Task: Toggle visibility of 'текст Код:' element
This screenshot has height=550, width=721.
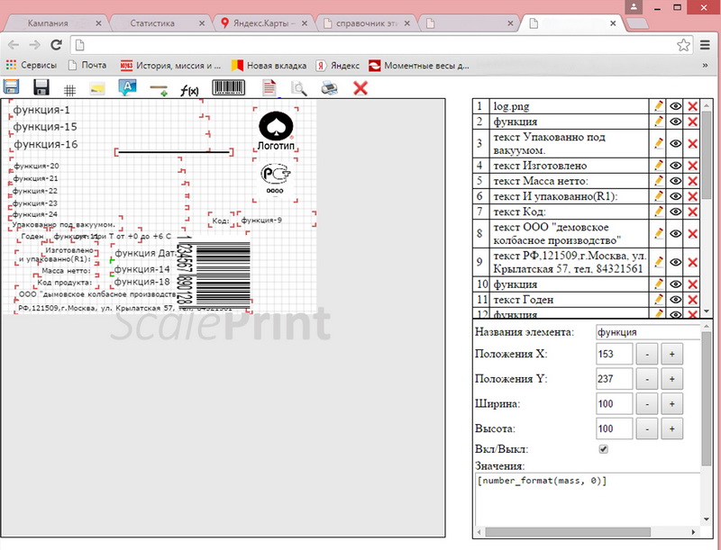Action: (675, 211)
